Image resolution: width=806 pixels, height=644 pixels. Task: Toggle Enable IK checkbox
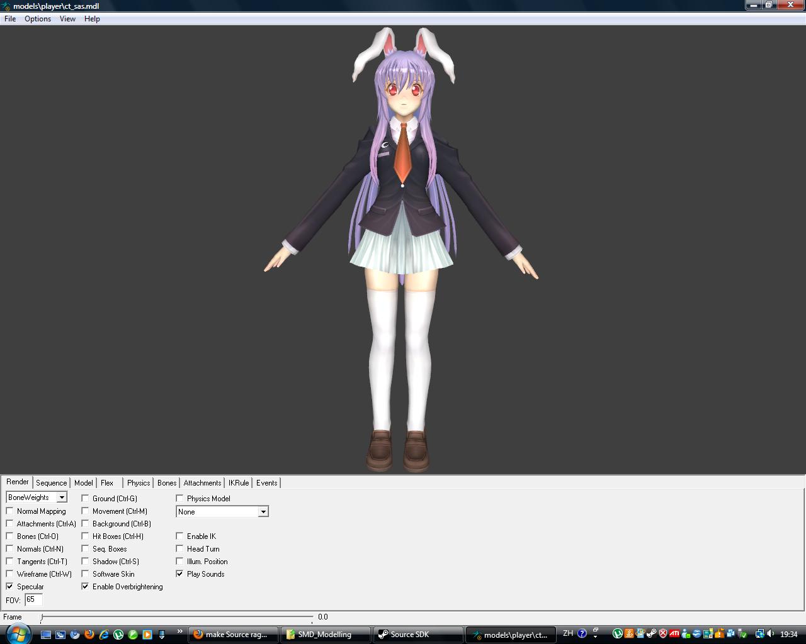click(x=179, y=536)
